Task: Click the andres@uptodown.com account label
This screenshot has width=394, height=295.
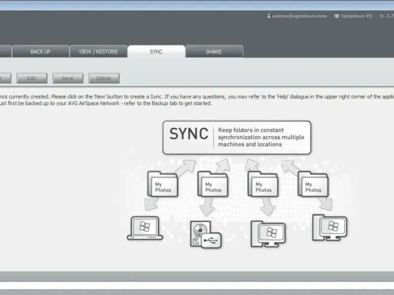Action: pos(299,16)
